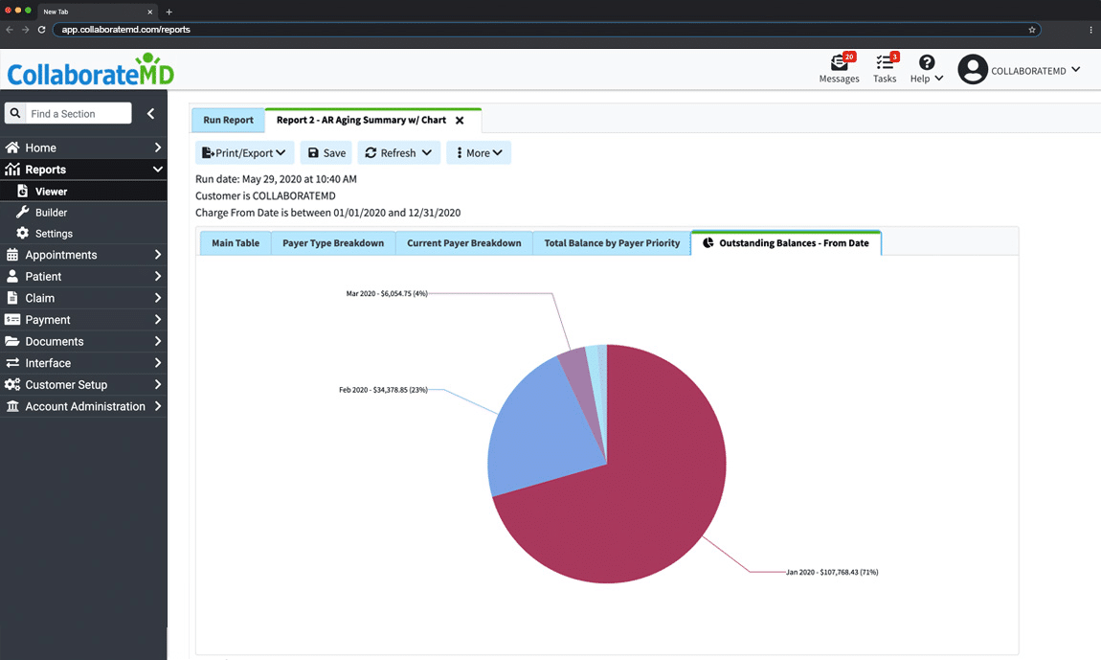Image resolution: width=1101 pixels, height=660 pixels.
Task: Open the Documents folder icon in sidebar
Action: point(14,341)
